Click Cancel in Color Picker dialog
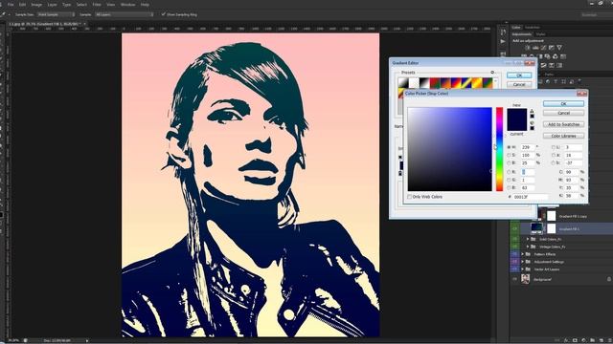This screenshot has width=613, height=344. (563, 113)
